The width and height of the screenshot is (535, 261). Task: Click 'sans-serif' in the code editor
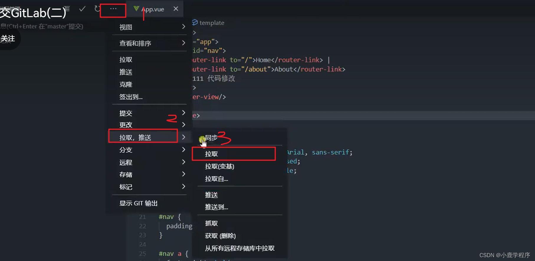click(x=330, y=152)
